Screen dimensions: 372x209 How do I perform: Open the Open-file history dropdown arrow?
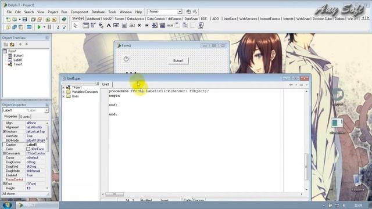coord(19,19)
